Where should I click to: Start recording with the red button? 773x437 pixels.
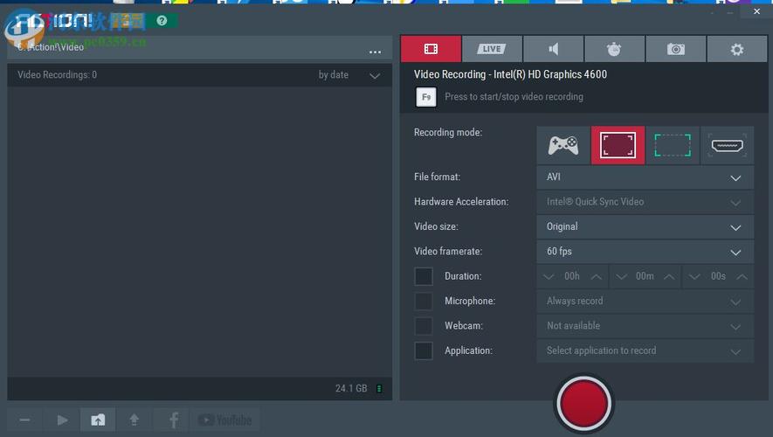pyautogui.click(x=583, y=404)
